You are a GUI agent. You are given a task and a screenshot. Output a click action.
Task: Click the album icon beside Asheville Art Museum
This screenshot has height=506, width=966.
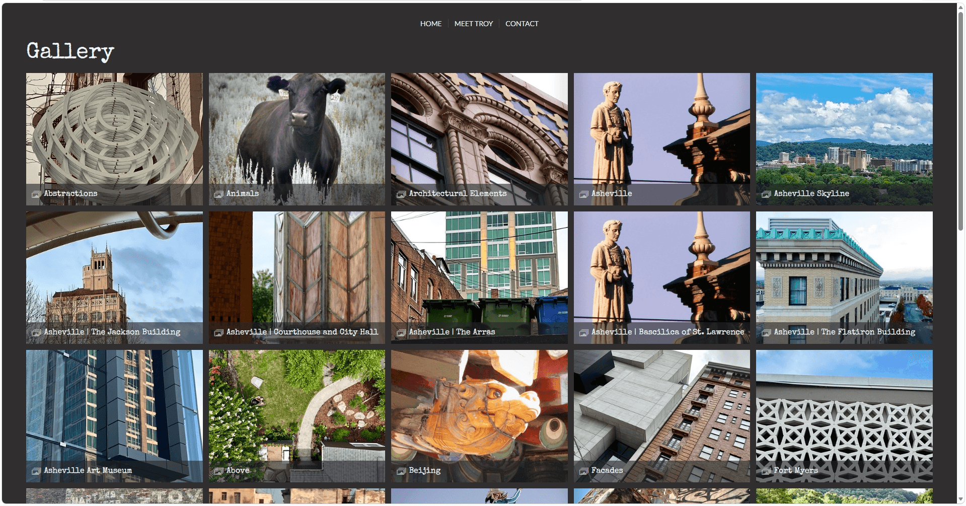36,471
